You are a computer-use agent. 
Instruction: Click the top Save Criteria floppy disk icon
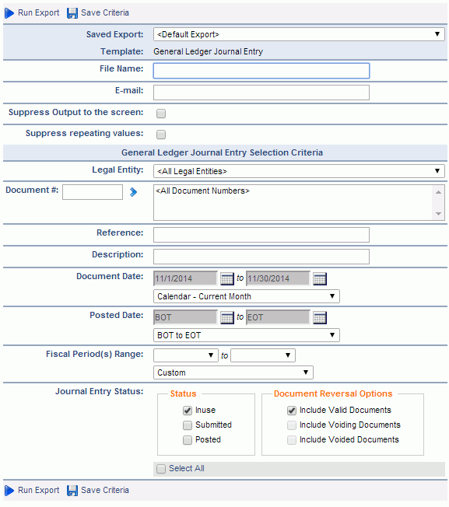point(72,13)
